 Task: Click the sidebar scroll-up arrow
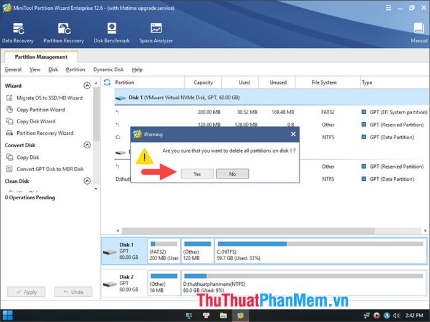[x=96, y=83]
